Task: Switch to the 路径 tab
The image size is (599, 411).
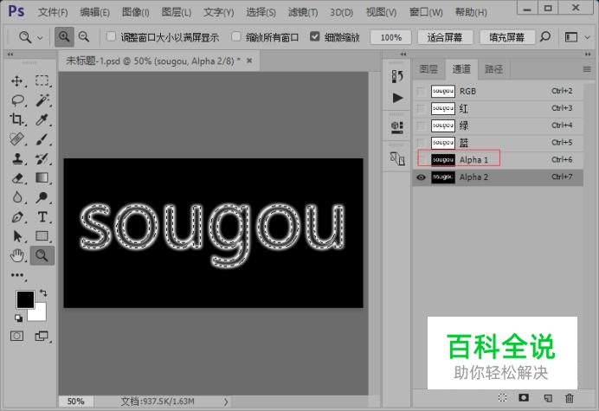Action: coord(494,69)
